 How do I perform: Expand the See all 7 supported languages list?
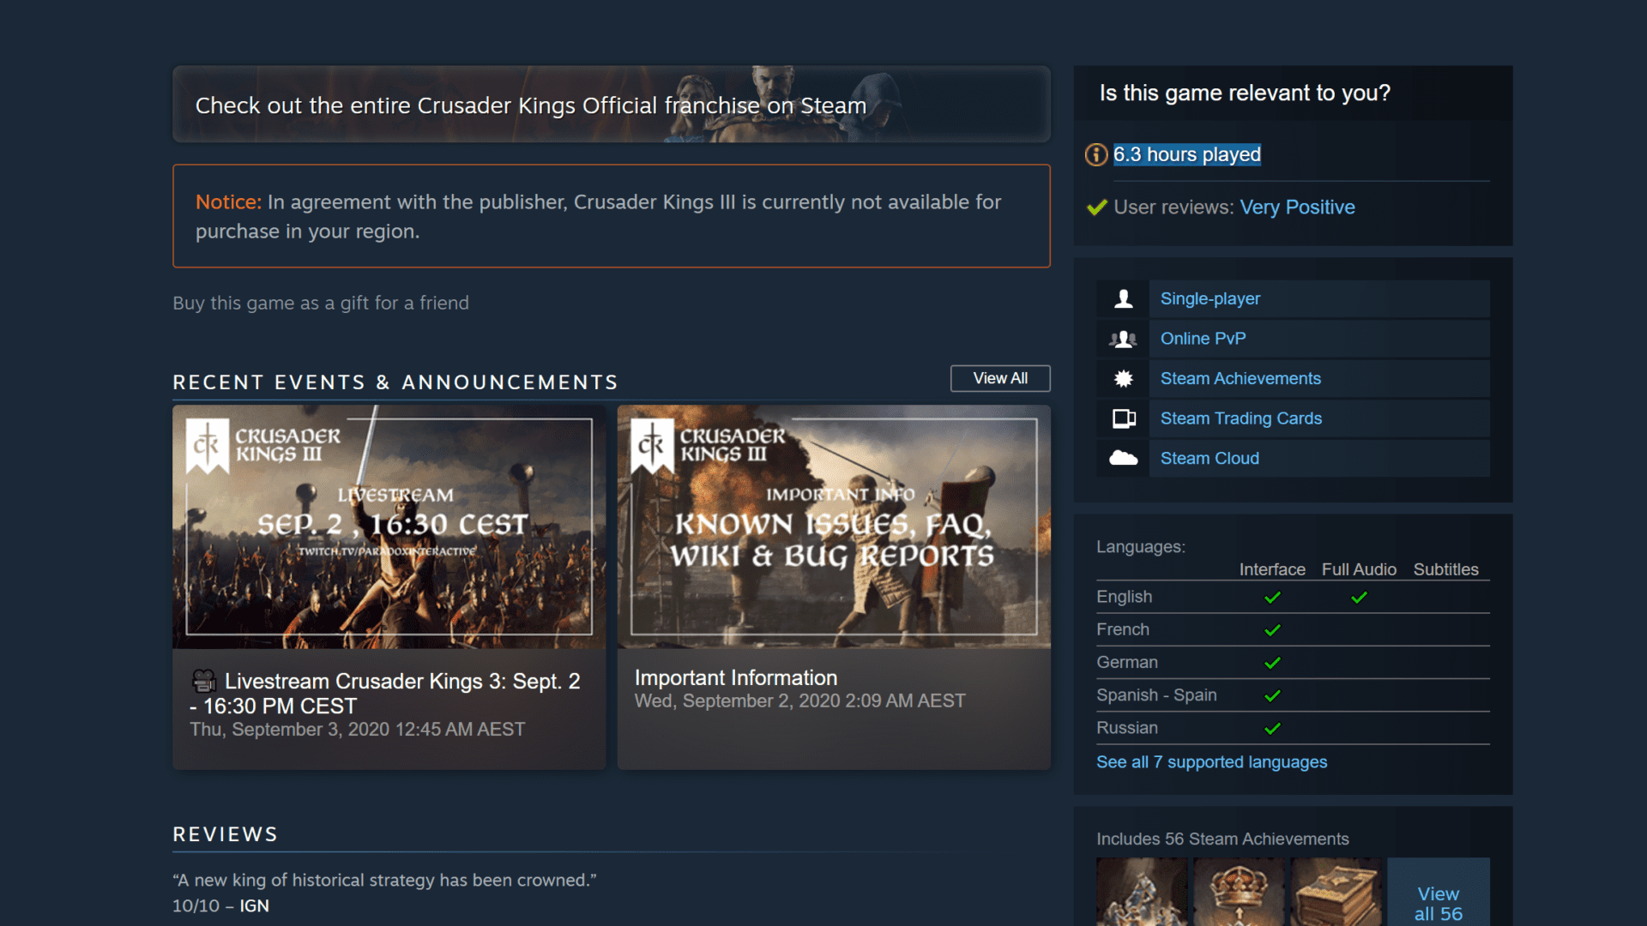(x=1211, y=762)
